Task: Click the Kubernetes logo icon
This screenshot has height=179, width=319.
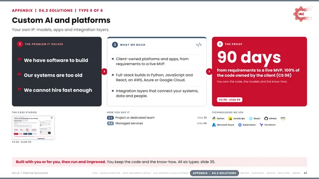Action: (240, 125)
